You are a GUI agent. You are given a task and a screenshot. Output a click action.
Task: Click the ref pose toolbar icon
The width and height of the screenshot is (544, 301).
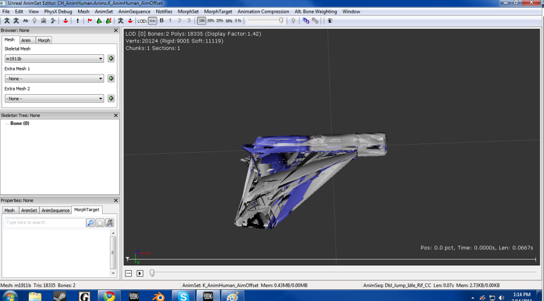tap(44, 21)
